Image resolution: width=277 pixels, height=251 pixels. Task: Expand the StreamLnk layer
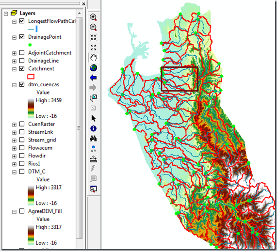tap(14, 133)
